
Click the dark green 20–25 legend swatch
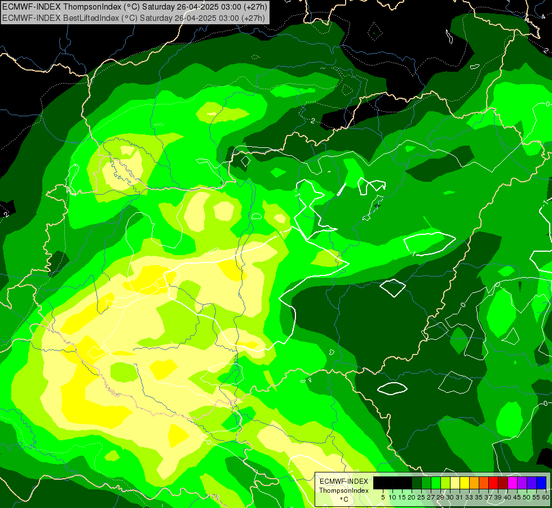coord(417,483)
